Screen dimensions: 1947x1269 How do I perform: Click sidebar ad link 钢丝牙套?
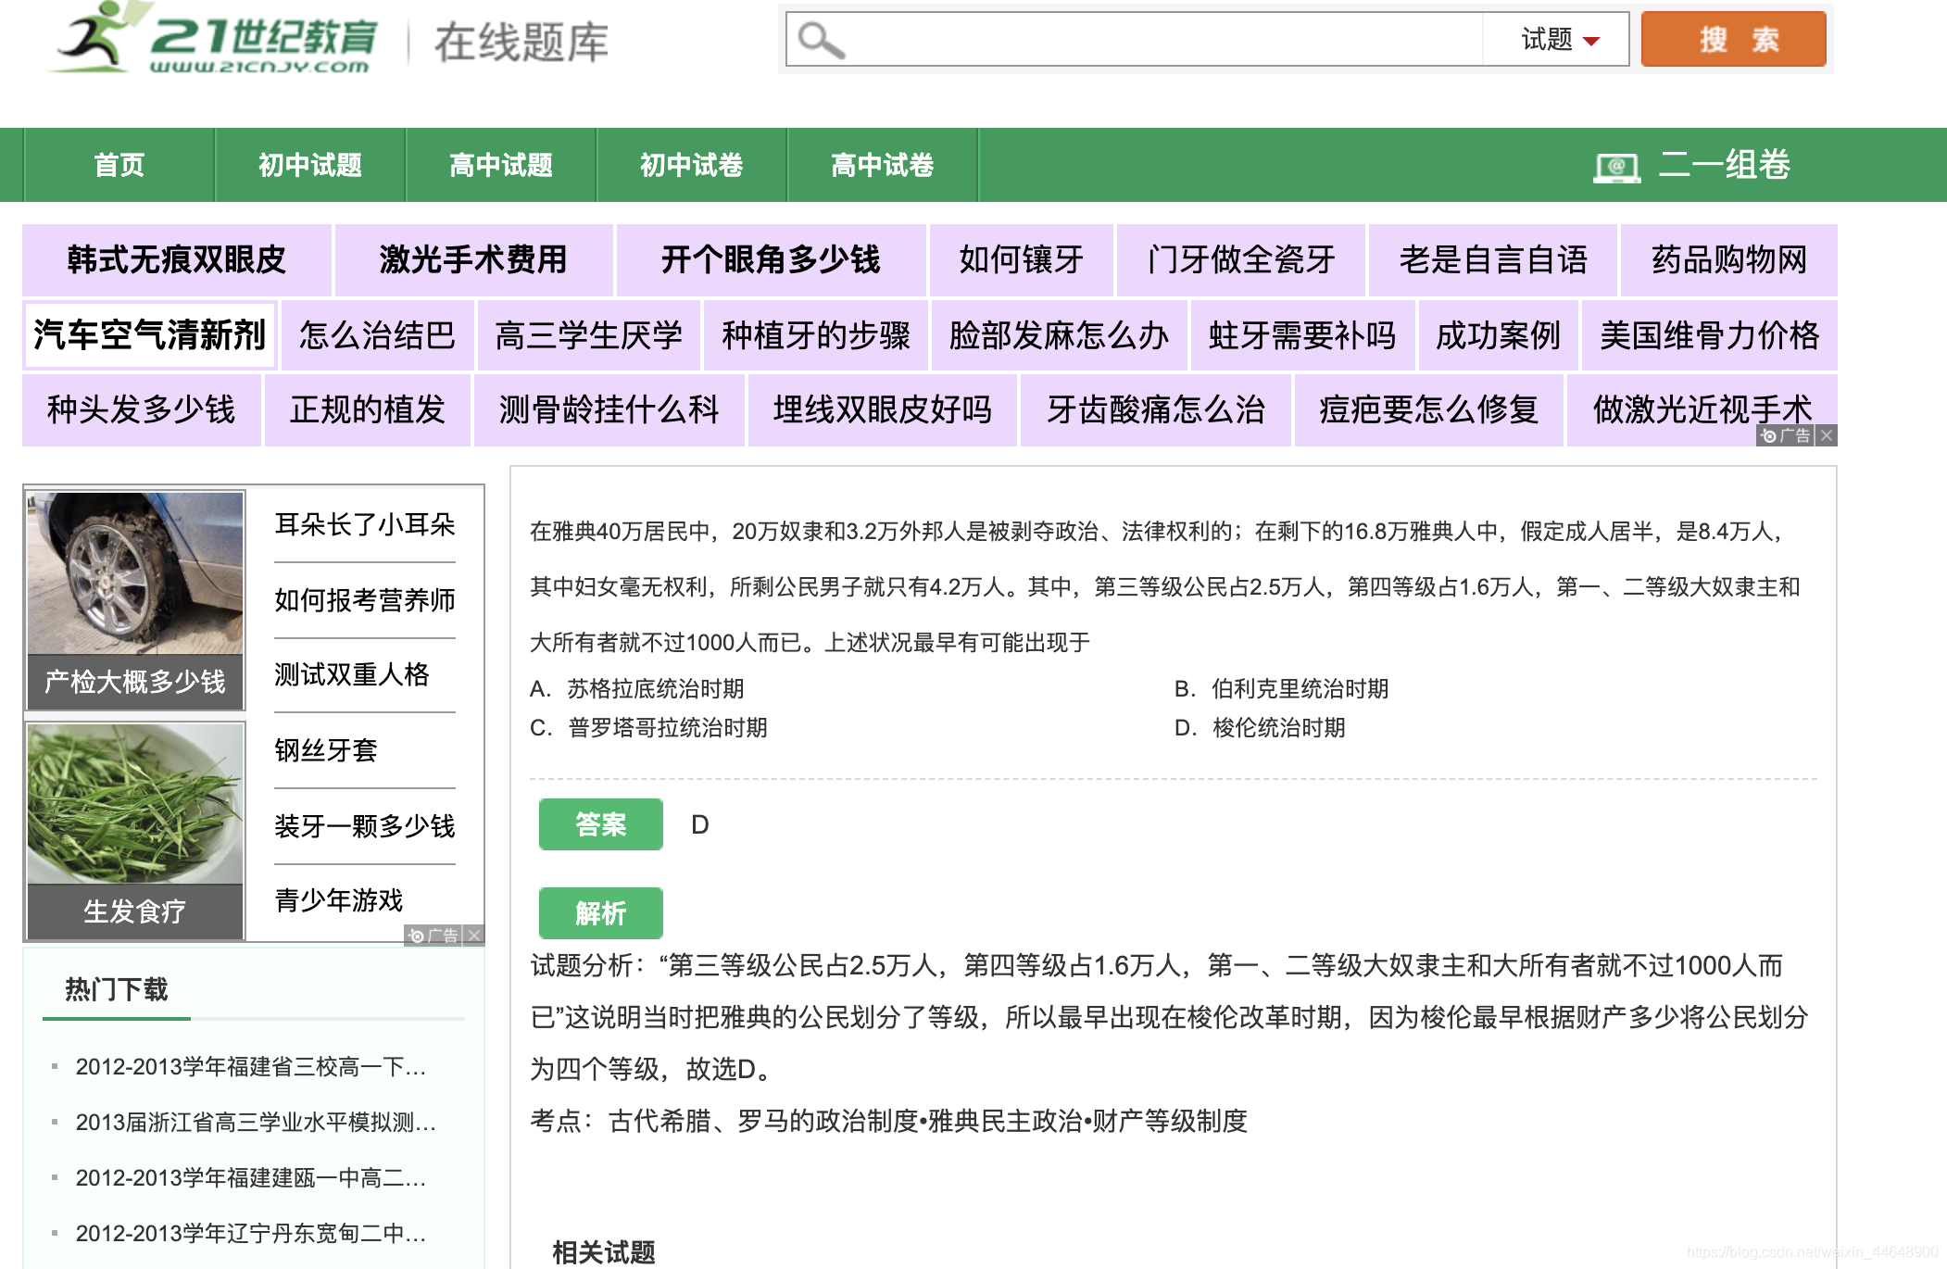tap(326, 750)
